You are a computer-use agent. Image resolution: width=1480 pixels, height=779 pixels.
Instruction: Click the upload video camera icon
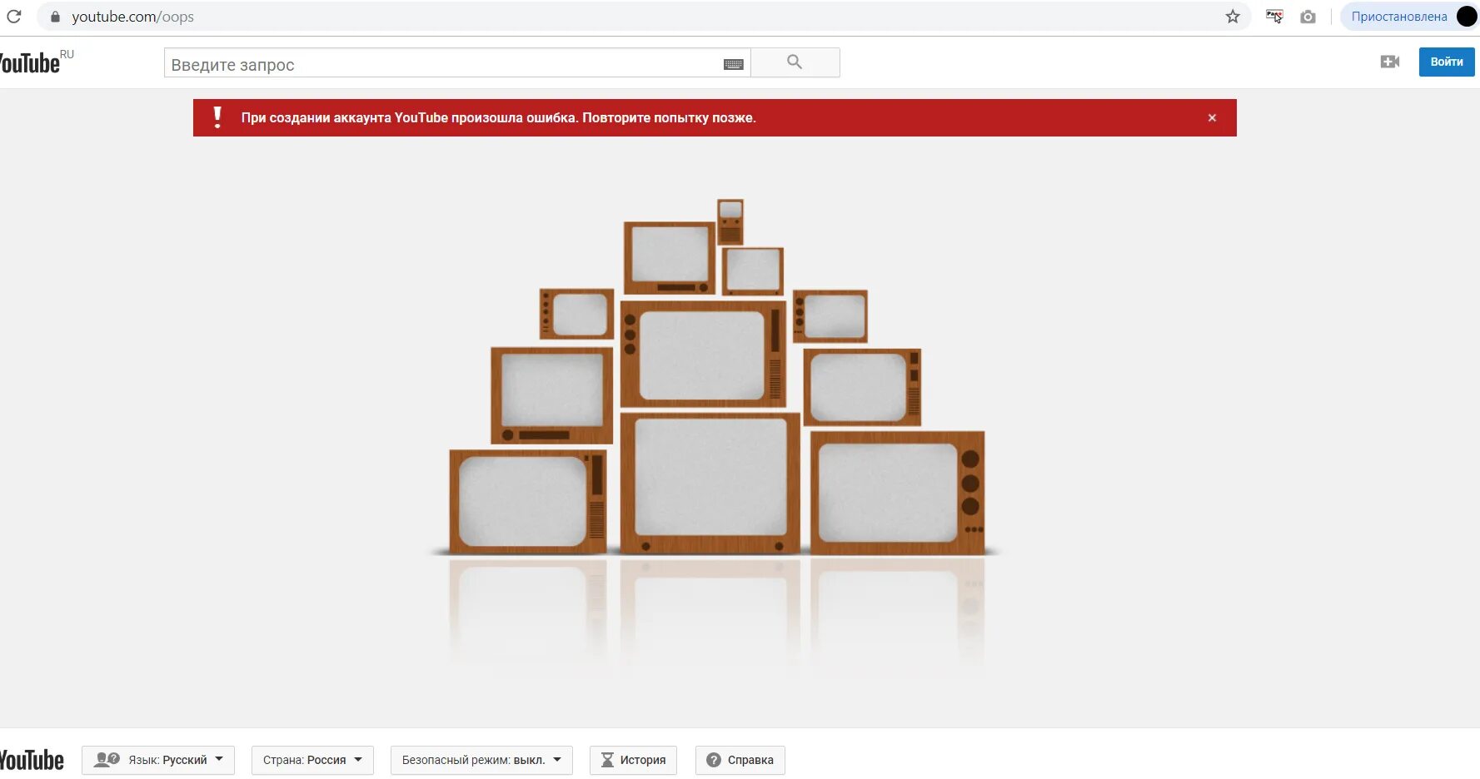point(1389,62)
